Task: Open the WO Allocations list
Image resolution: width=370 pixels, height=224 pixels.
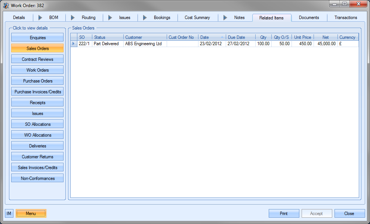Action: 37,135
